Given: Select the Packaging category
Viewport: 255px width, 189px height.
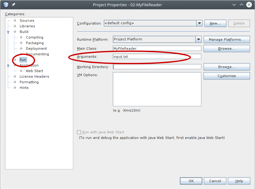Looking at the screenshot, I should 35,43.
